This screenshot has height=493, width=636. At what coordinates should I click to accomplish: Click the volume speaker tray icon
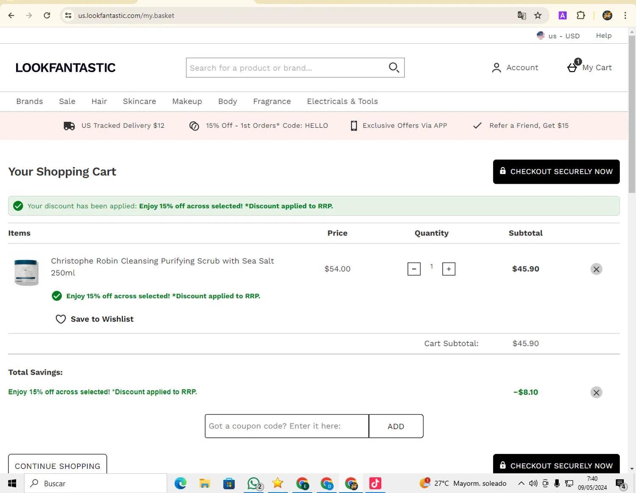click(533, 483)
